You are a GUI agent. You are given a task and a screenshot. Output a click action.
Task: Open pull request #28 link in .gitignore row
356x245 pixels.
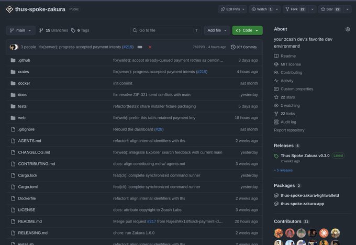pos(159,129)
